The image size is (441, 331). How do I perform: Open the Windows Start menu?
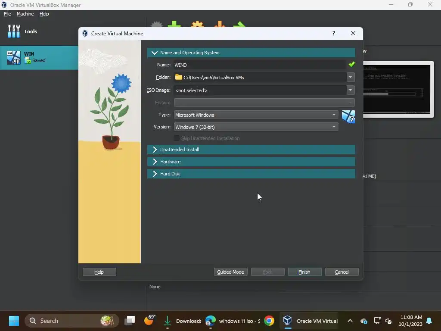[x=14, y=321]
